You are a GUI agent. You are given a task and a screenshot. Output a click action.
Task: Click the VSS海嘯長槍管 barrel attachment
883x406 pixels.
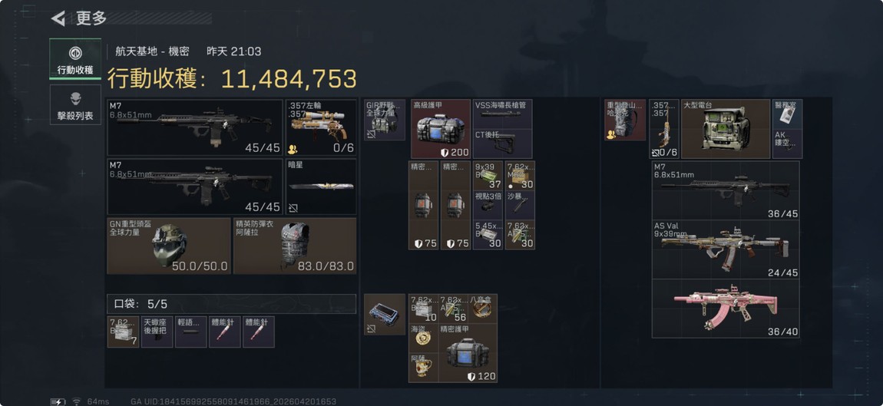(502, 114)
